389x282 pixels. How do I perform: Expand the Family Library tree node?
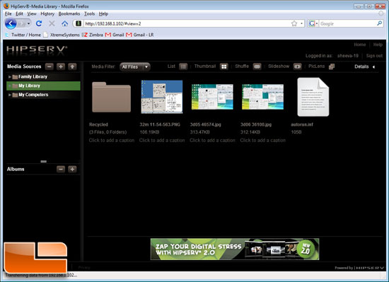10,77
